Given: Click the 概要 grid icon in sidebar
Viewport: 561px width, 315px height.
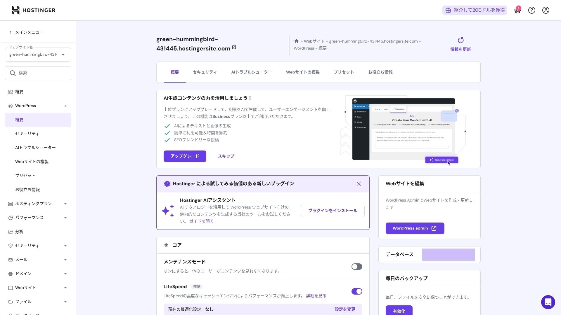Looking at the screenshot, I should pos(11,92).
